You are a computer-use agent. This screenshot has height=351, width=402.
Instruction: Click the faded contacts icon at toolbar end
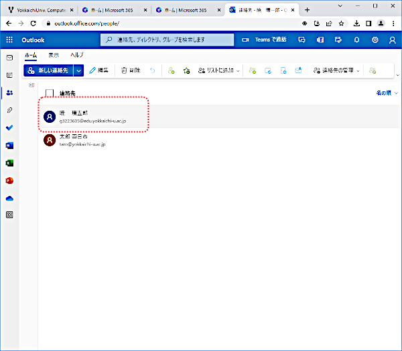[x=373, y=70]
